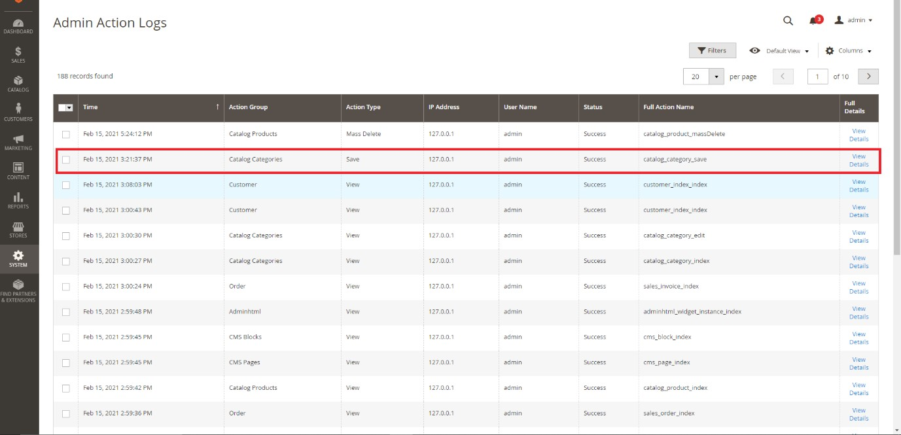Viewport: 901px width, 435px height.
Task: Open the Dashboard sidebar icon
Action: tap(18, 26)
